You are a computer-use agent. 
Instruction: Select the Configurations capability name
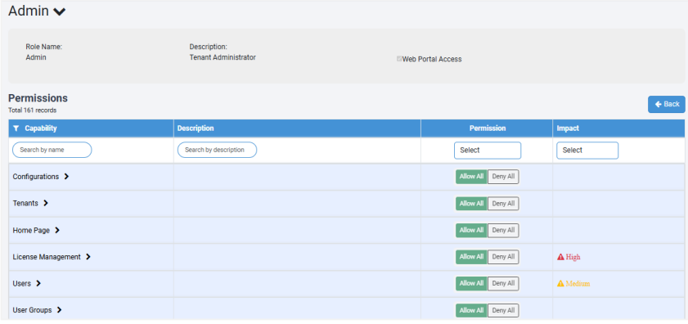click(x=35, y=177)
